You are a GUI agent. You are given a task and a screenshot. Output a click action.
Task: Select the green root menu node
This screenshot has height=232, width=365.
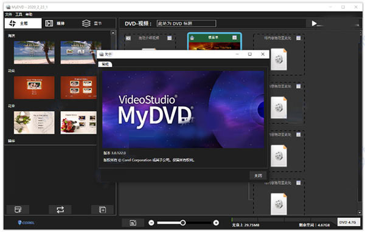[x=214, y=42]
